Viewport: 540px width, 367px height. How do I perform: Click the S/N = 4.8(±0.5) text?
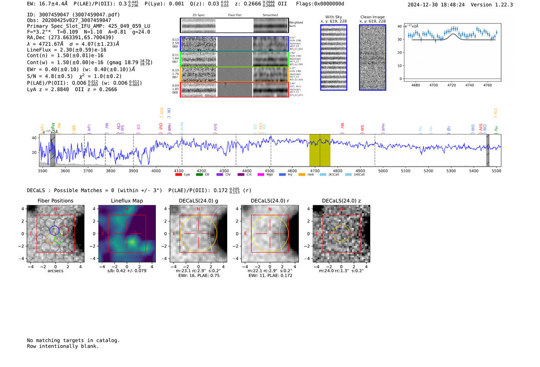click(x=50, y=76)
